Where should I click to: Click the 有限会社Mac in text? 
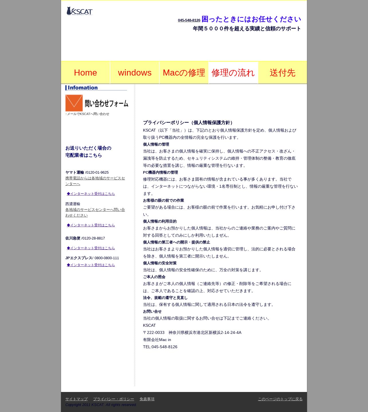(157, 340)
